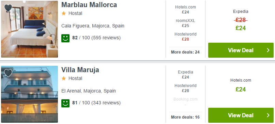
Task: Expand More deals: 24 for Marblau Mallorca
Action: click(185, 52)
